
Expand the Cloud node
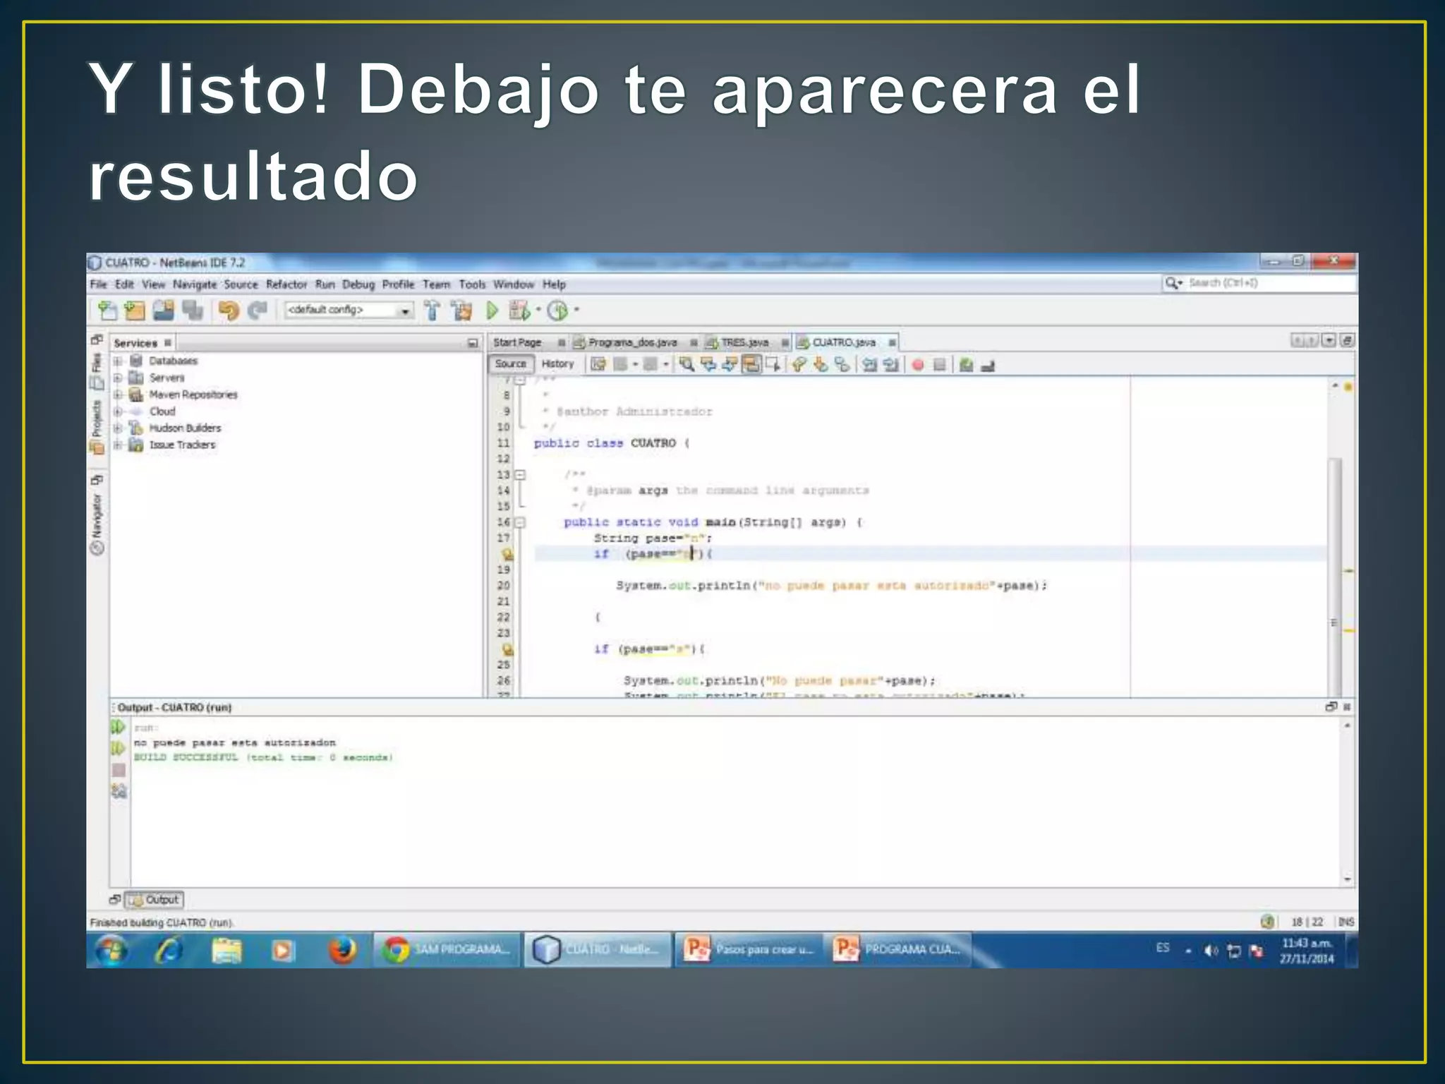(x=118, y=411)
